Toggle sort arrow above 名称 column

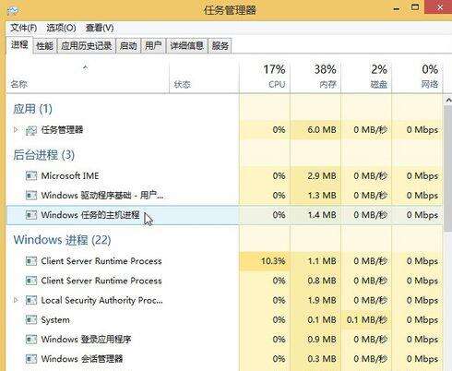pyautogui.click(x=86, y=67)
